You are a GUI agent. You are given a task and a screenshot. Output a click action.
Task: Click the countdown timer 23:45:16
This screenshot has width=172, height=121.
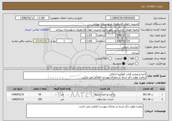point(41,41)
